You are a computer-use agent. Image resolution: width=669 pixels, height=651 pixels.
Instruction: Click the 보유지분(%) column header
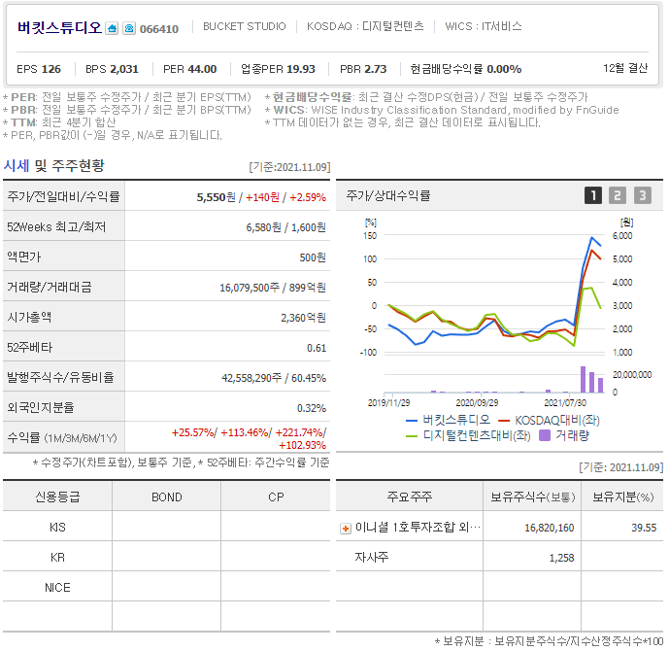622,497
